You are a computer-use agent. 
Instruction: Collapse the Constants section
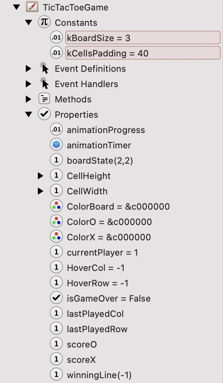coord(29,23)
